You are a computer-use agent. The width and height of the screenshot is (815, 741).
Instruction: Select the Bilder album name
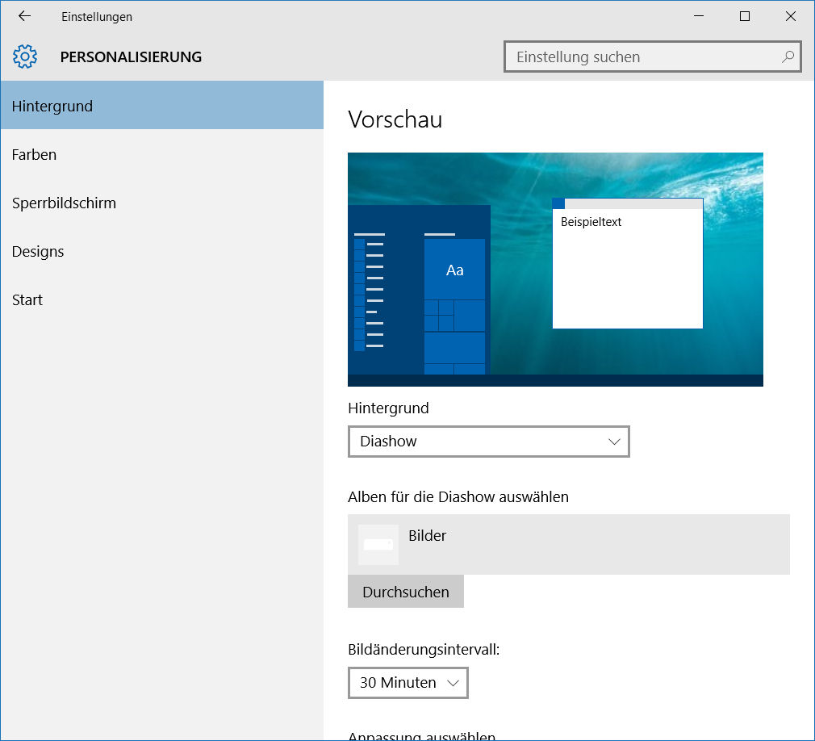428,536
